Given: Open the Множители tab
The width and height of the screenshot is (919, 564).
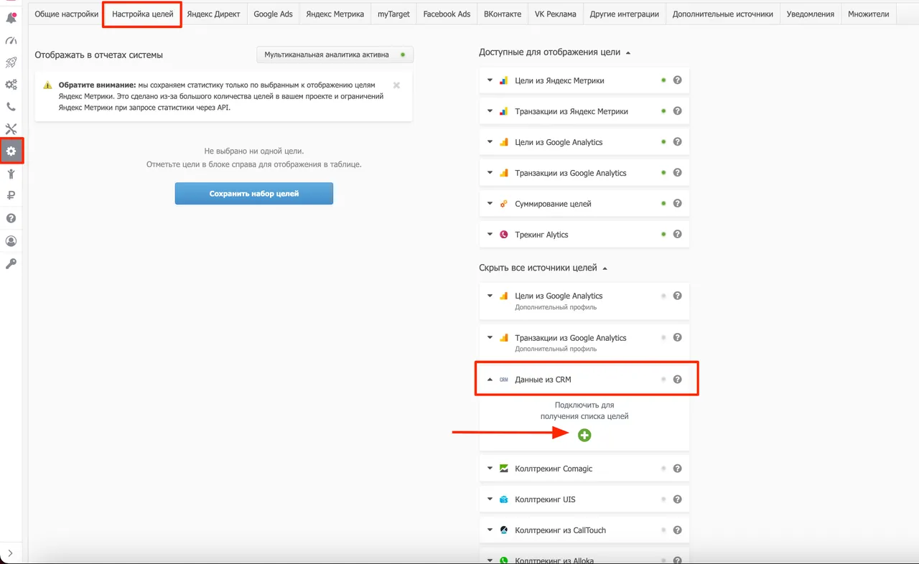Looking at the screenshot, I should coord(868,14).
